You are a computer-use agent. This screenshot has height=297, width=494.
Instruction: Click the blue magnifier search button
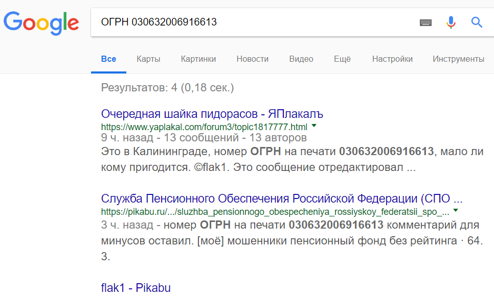coord(477,22)
